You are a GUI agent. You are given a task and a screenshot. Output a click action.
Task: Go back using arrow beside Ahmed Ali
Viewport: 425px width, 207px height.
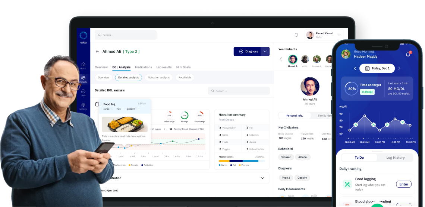click(x=97, y=51)
